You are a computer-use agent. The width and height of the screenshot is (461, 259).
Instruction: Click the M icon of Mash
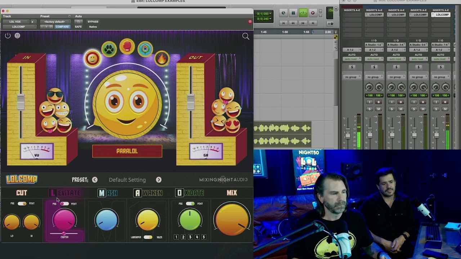click(x=102, y=193)
